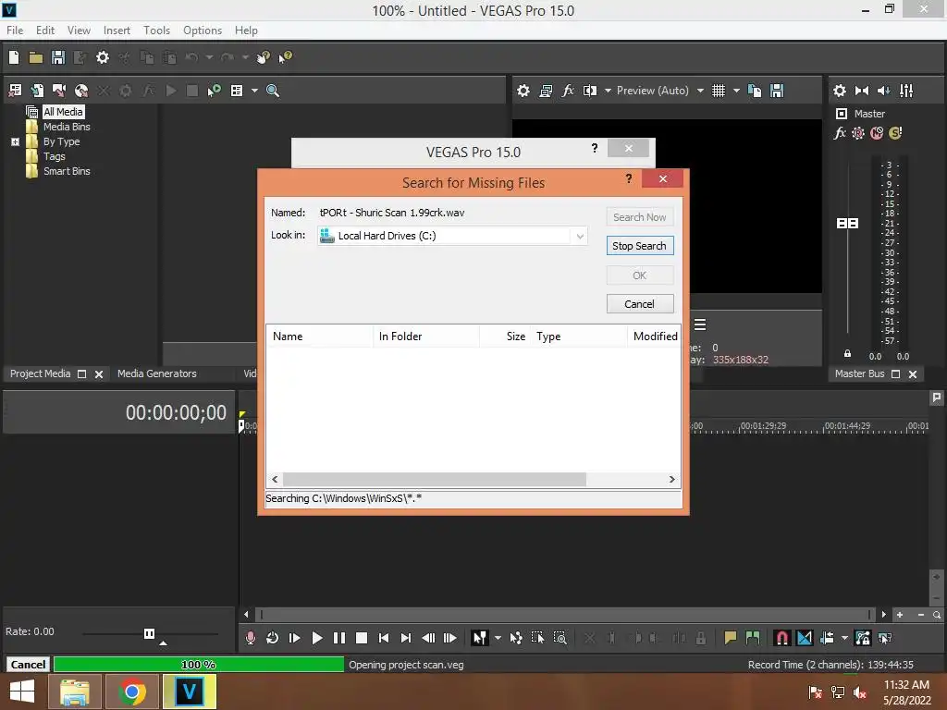This screenshot has width=947, height=710.
Task: Open Chrome from the taskbar
Action: (x=131, y=692)
